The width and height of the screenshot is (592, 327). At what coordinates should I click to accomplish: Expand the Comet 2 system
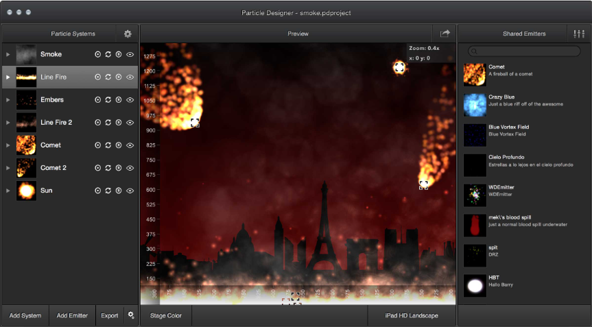click(x=8, y=168)
